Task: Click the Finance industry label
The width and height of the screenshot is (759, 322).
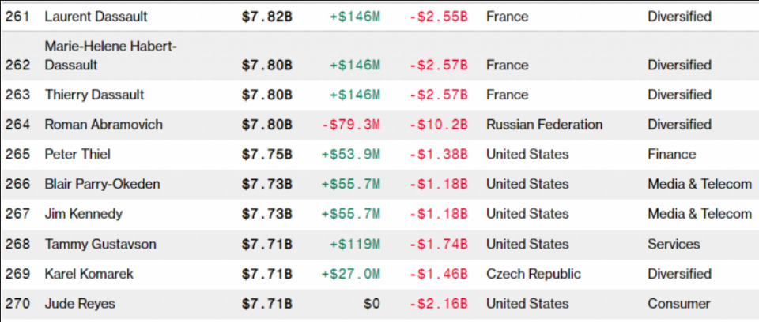Action: 671,154
